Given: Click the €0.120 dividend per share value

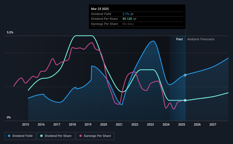Looking at the screenshot, I should [x=127, y=19].
